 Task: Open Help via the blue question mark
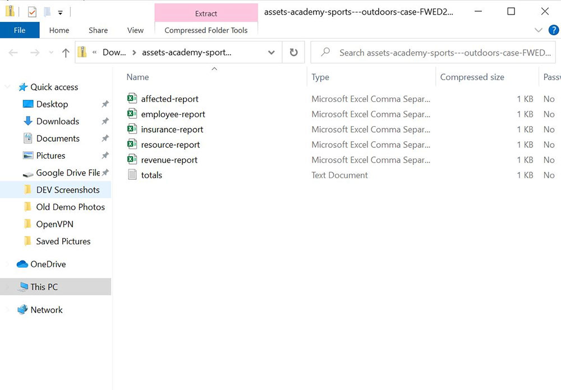553,30
